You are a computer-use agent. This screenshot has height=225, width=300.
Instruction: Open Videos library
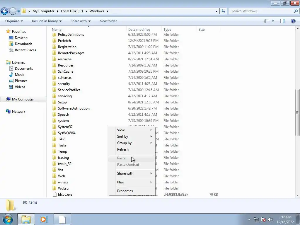[x=20, y=87]
